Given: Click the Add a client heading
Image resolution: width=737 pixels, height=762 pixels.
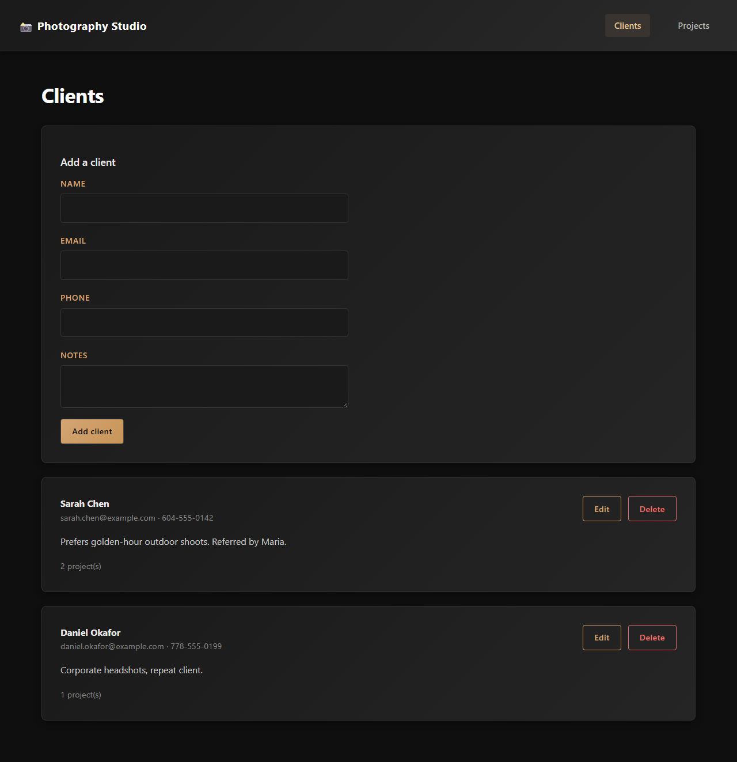Looking at the screenshot, I should 88,162.
